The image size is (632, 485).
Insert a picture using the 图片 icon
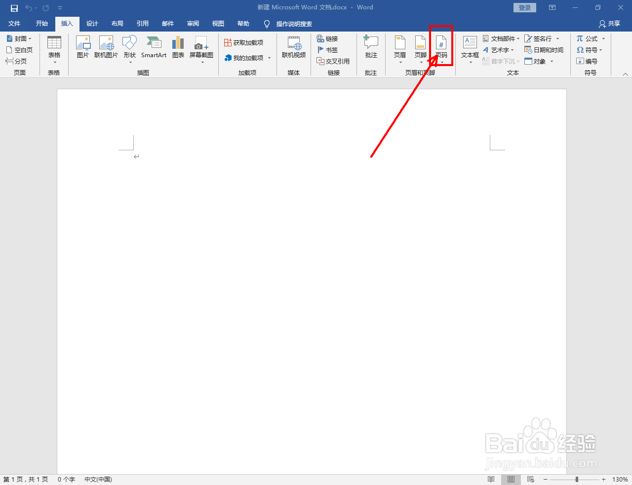click(x=83, y=48)
